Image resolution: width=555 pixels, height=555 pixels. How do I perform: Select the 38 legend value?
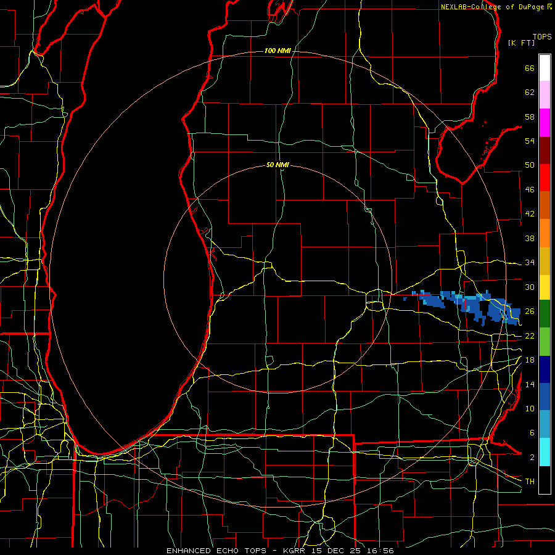coord(530,238)
